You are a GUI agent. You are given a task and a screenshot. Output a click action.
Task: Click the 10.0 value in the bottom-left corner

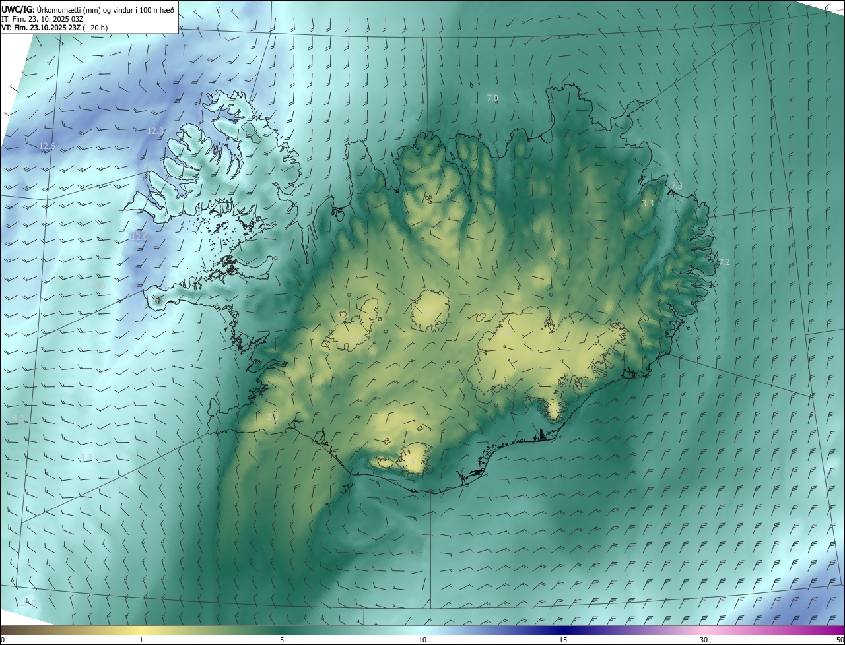coord(28,603)
